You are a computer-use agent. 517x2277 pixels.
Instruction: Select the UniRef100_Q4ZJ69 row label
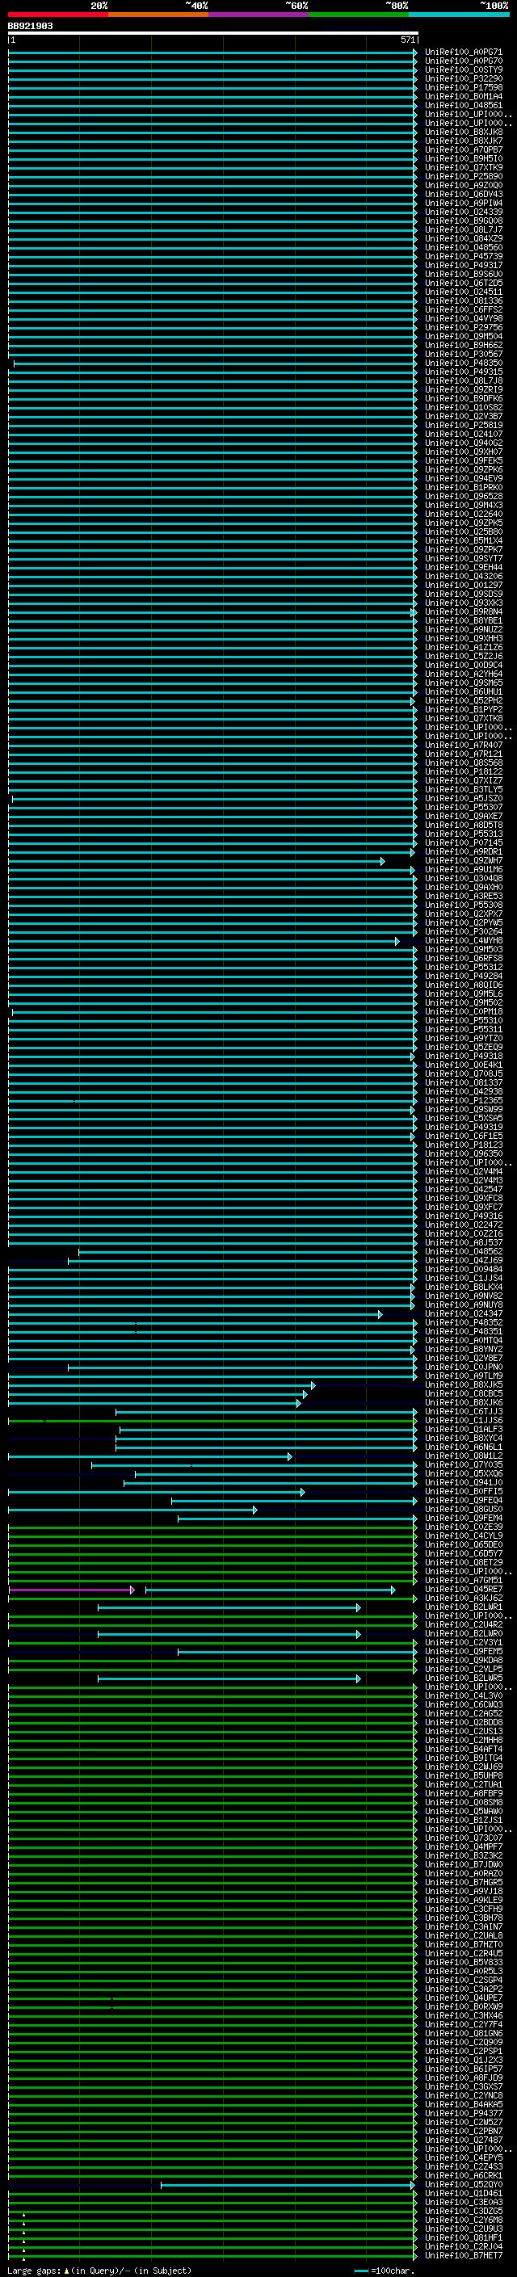463,1259
